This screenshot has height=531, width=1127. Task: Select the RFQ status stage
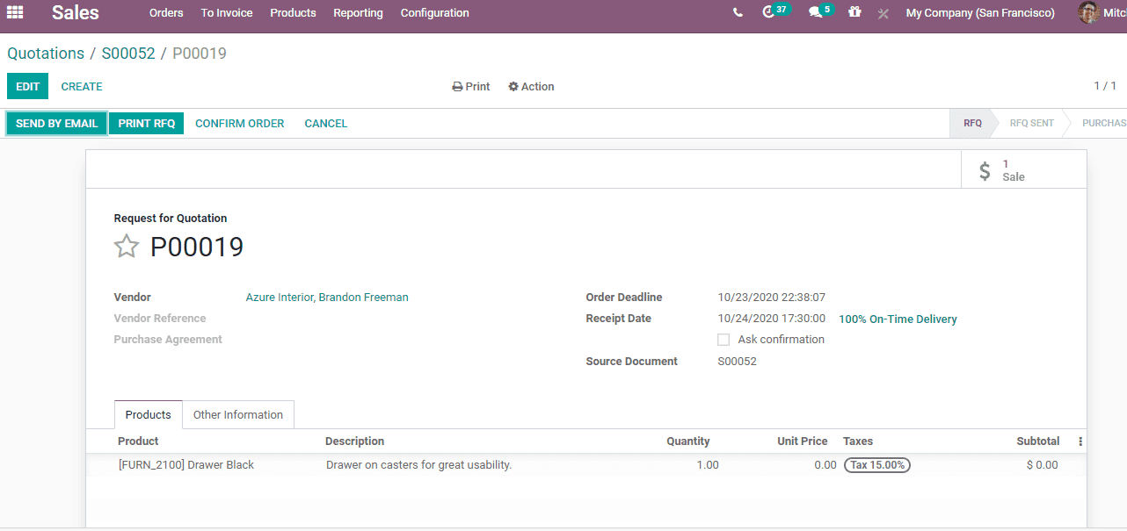coord(971,124)
